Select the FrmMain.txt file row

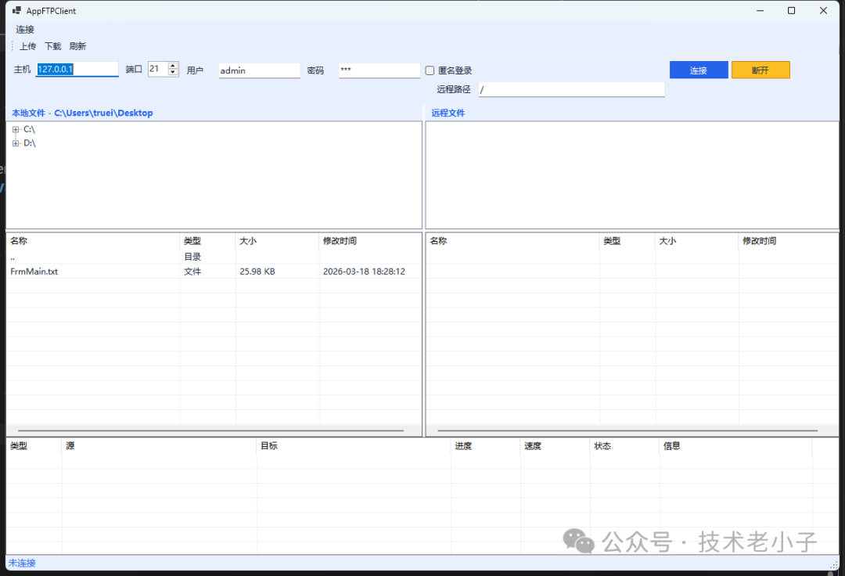pyautogui.click(x=34, y=272)
